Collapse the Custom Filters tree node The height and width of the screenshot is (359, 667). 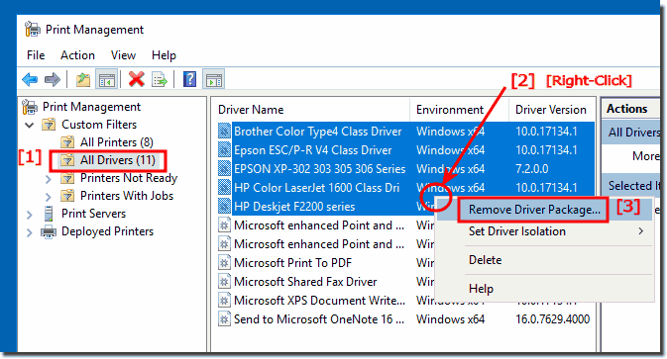point(30,126)
